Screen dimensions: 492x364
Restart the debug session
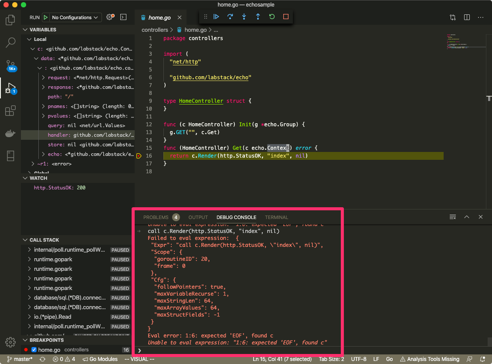coord(272,17)
